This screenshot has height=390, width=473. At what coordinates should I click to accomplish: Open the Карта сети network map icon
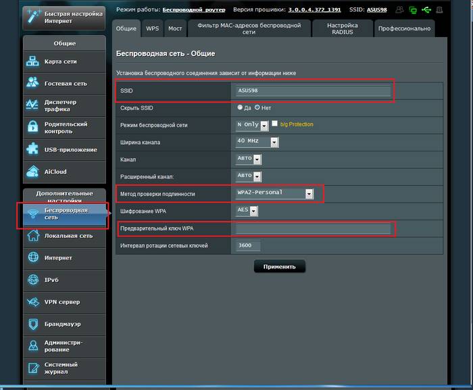point(34,62)
